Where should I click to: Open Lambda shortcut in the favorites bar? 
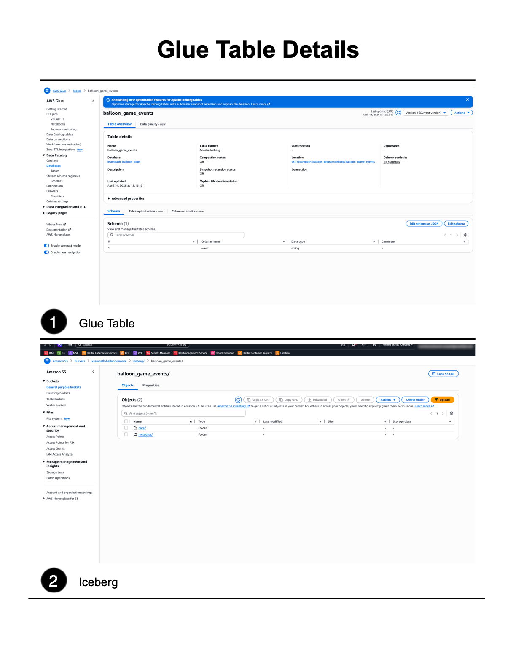click(x=282, y=353)
